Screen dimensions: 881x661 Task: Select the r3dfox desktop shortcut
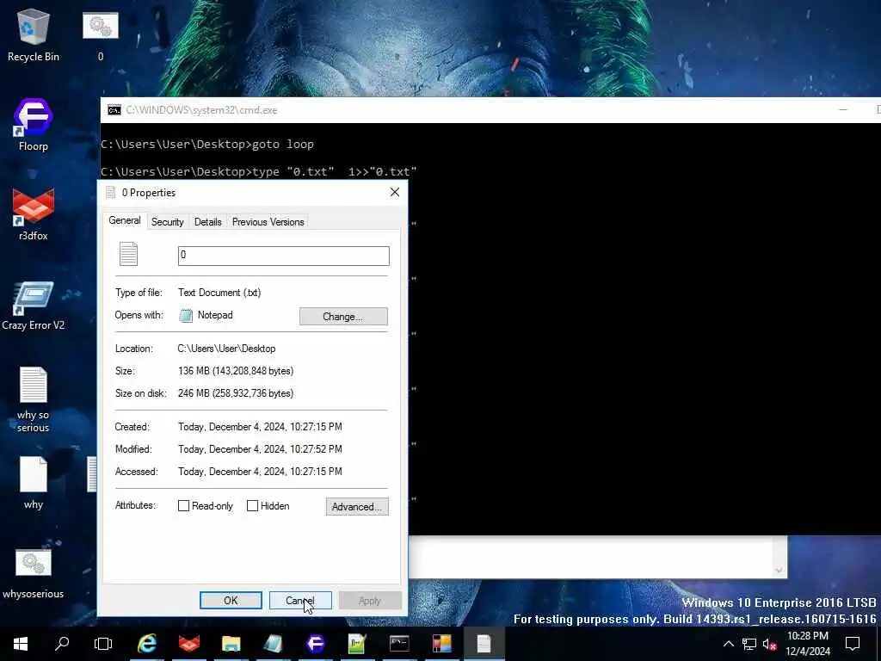[x=34, y=214]
